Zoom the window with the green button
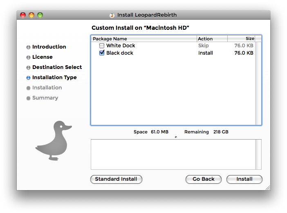This screenshot has width=287, height=213. [40, 15]
